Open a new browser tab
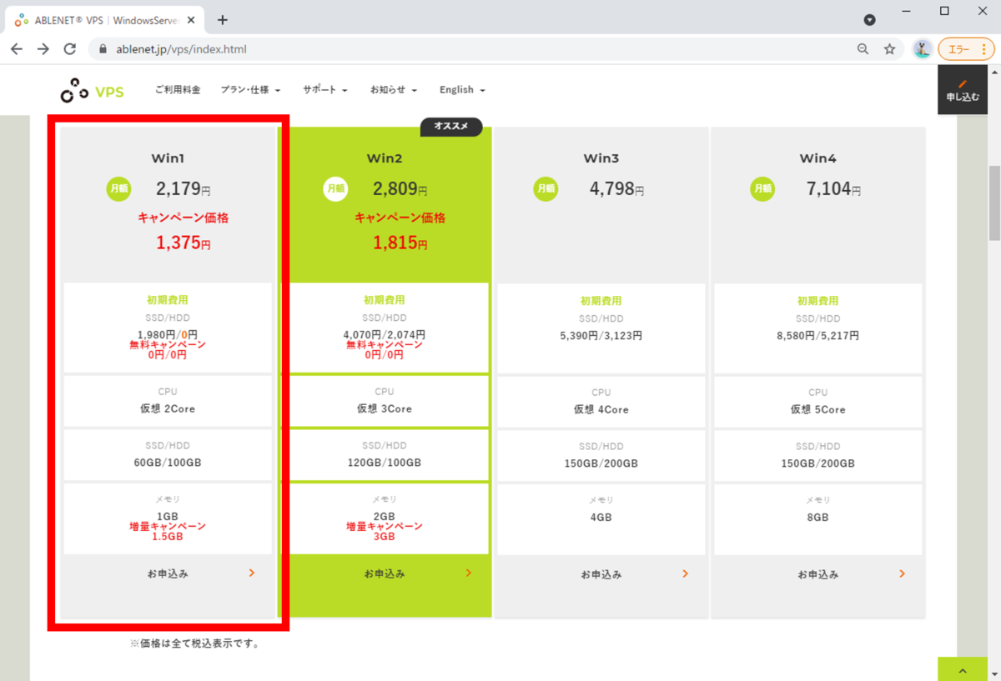 pos(222,20)
